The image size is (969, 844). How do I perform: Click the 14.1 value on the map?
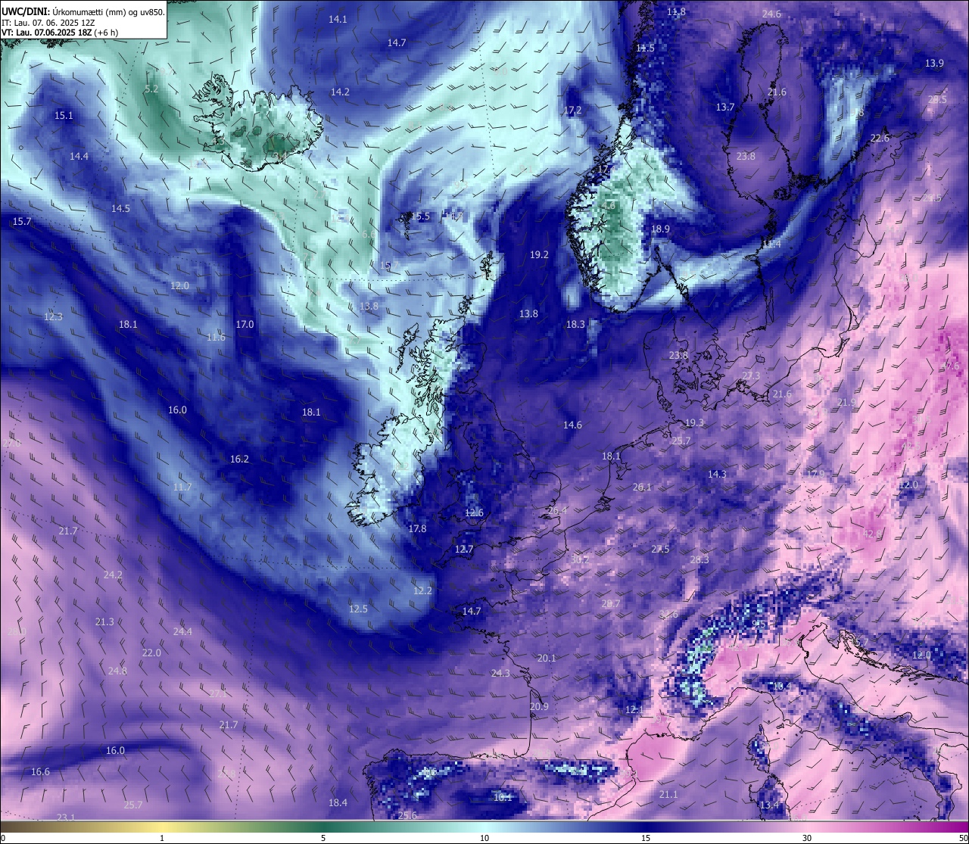(338, 19)
